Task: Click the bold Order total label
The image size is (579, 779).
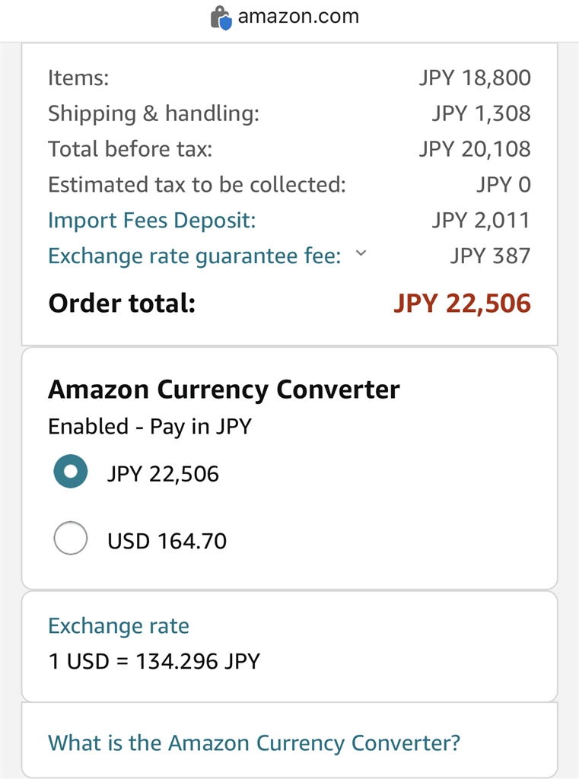Action: (122, 304)
